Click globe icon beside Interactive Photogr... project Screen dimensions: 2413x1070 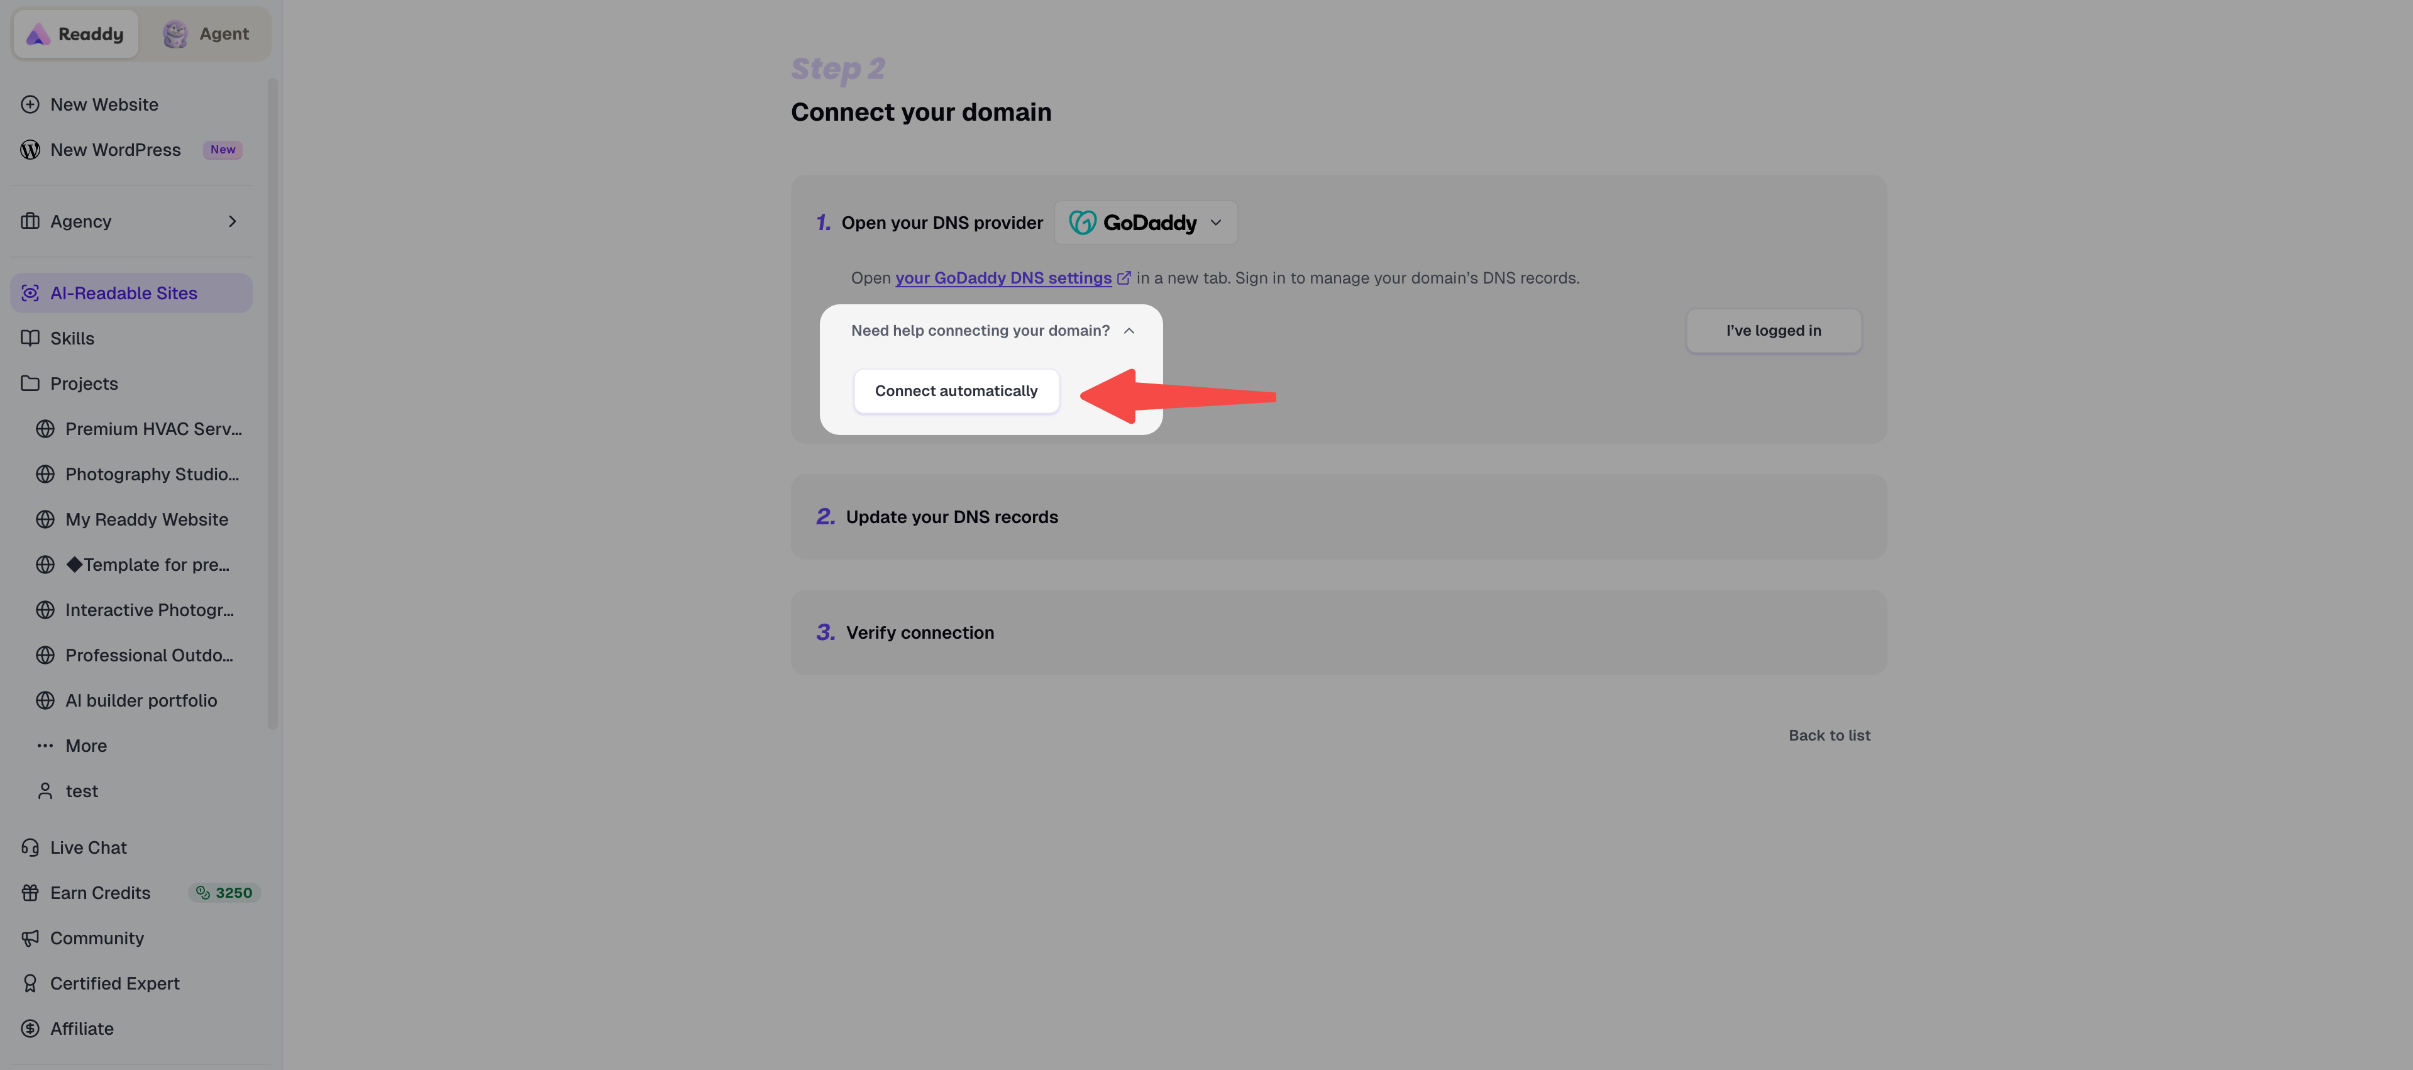[x=45, y=610]
